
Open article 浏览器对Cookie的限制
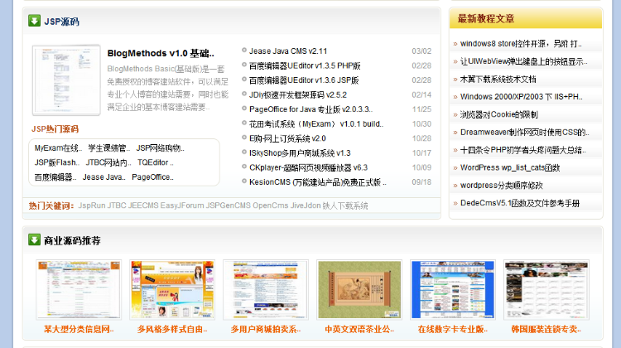click(x=499, y=115)
